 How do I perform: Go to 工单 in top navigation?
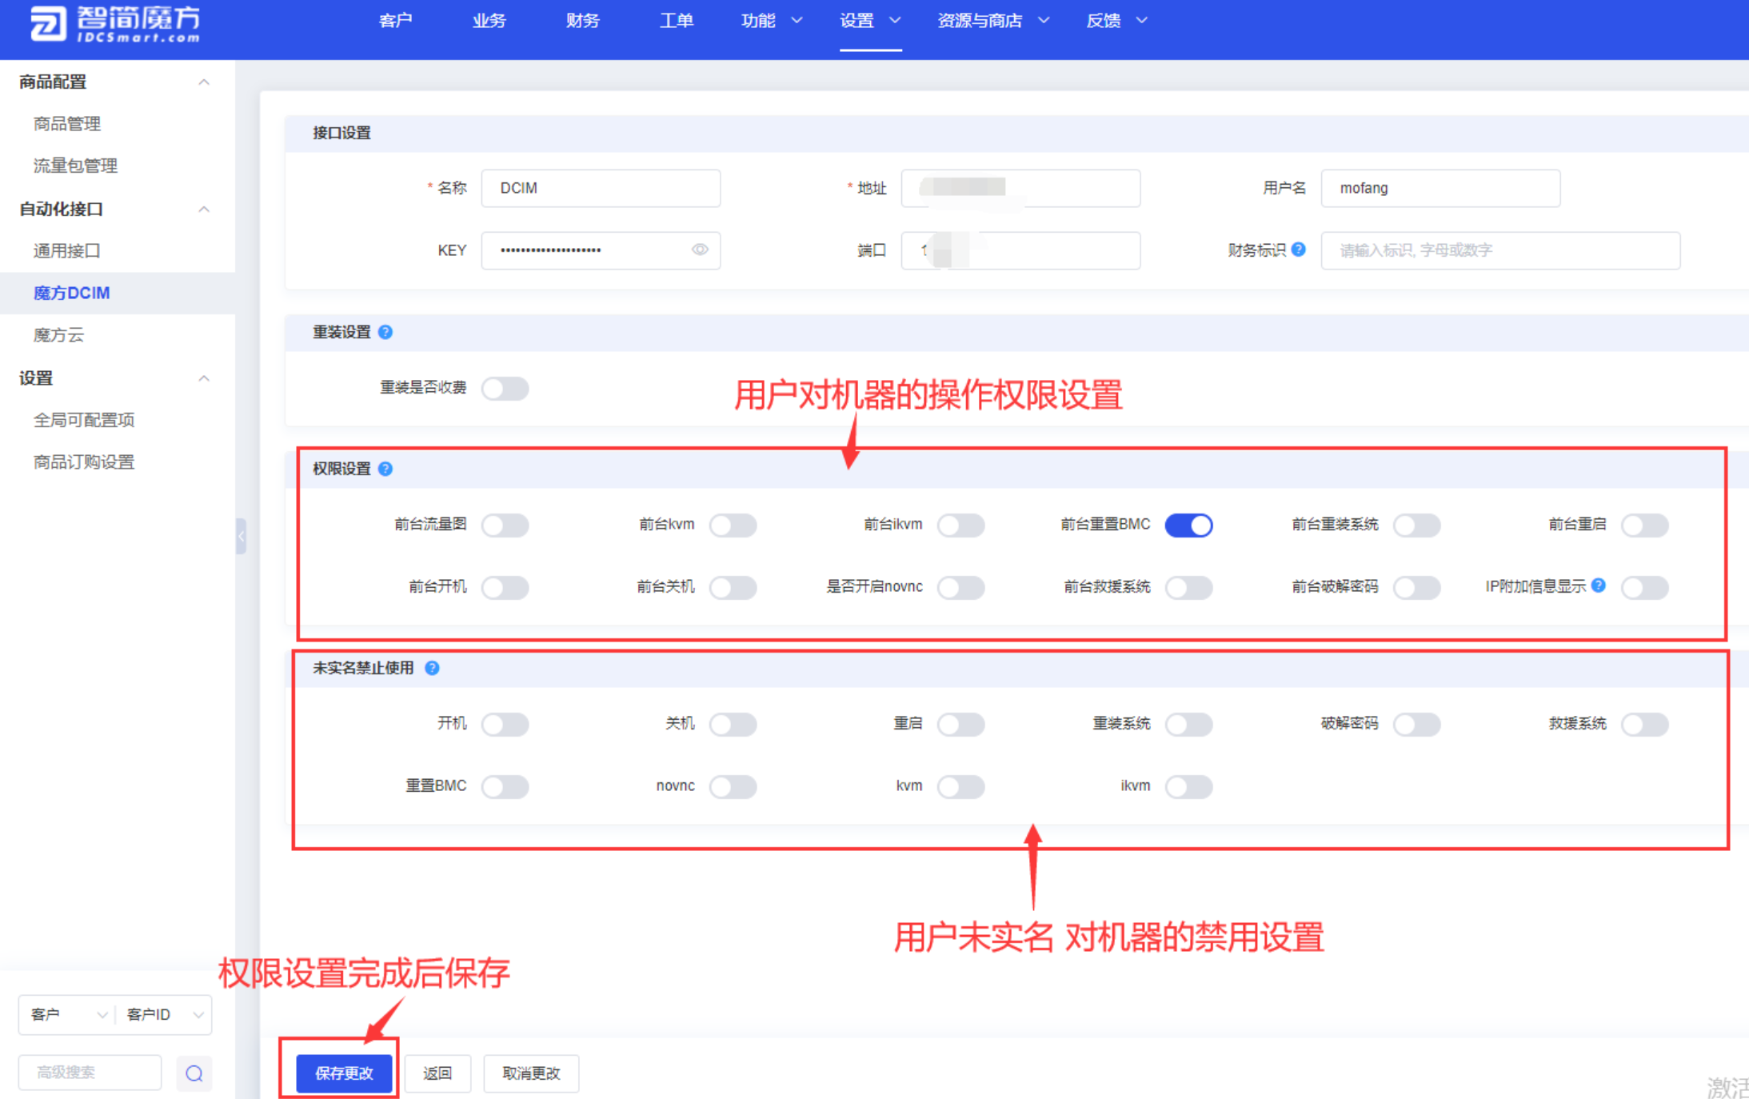(x=676, y=21)
